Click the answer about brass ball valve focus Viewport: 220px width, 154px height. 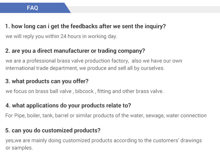click(84, 91)
